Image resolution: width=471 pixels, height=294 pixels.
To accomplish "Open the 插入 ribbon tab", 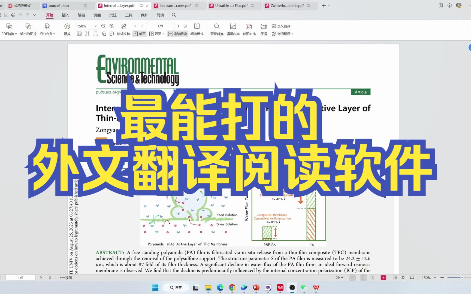I will [65, 15].
